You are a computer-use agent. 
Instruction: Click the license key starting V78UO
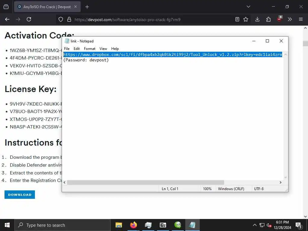pos(36,112)
